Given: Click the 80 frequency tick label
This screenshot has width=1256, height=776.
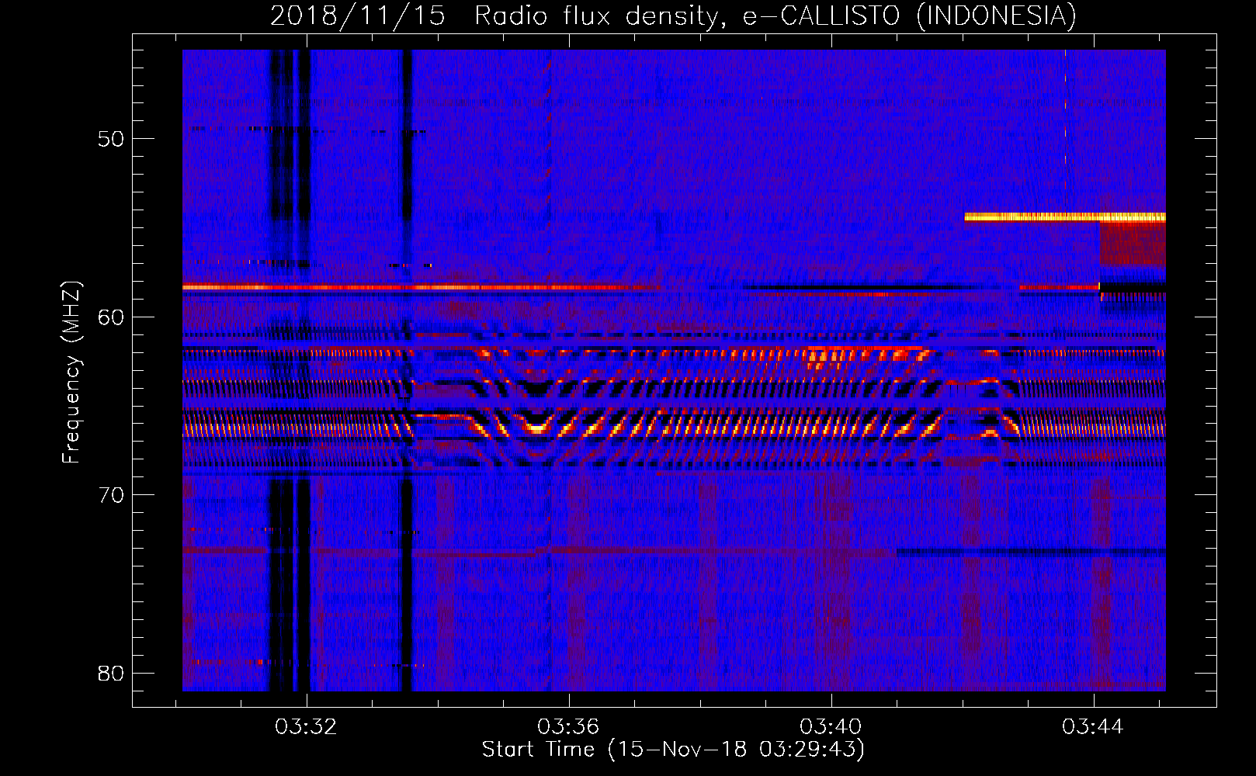Looking at the screenshot, I should pos(111,674).
